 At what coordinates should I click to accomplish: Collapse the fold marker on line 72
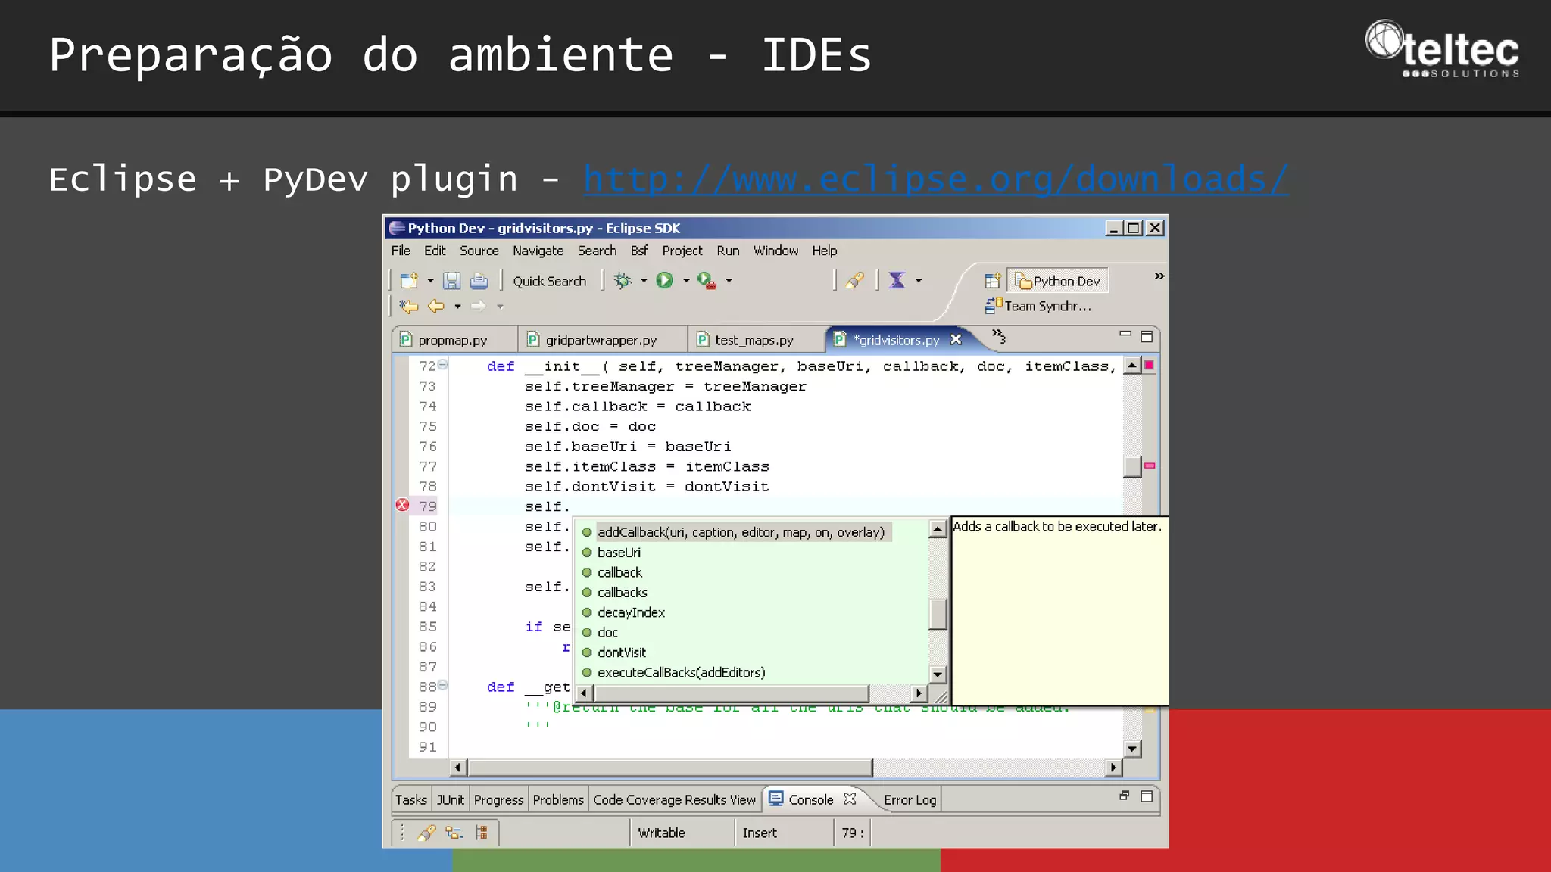(x=443, y=365)
